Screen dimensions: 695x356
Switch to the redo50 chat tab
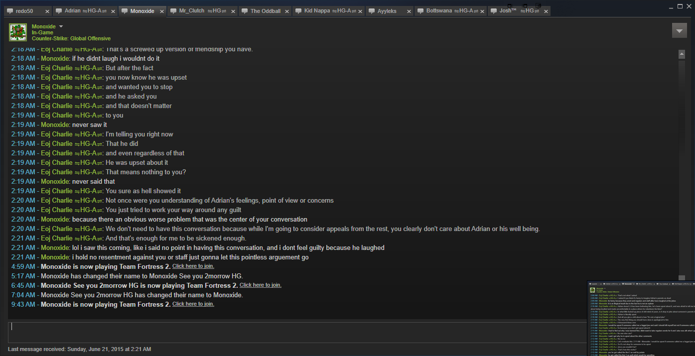click(x=24, y=11)
